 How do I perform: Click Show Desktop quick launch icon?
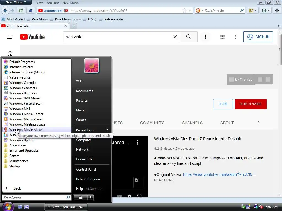coord(20,207)
